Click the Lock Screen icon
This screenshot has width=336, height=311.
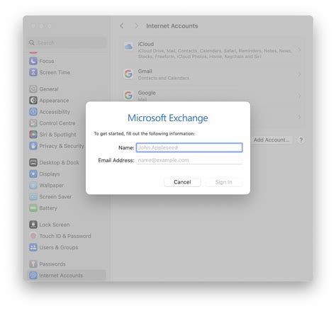(x=33, y=225)
